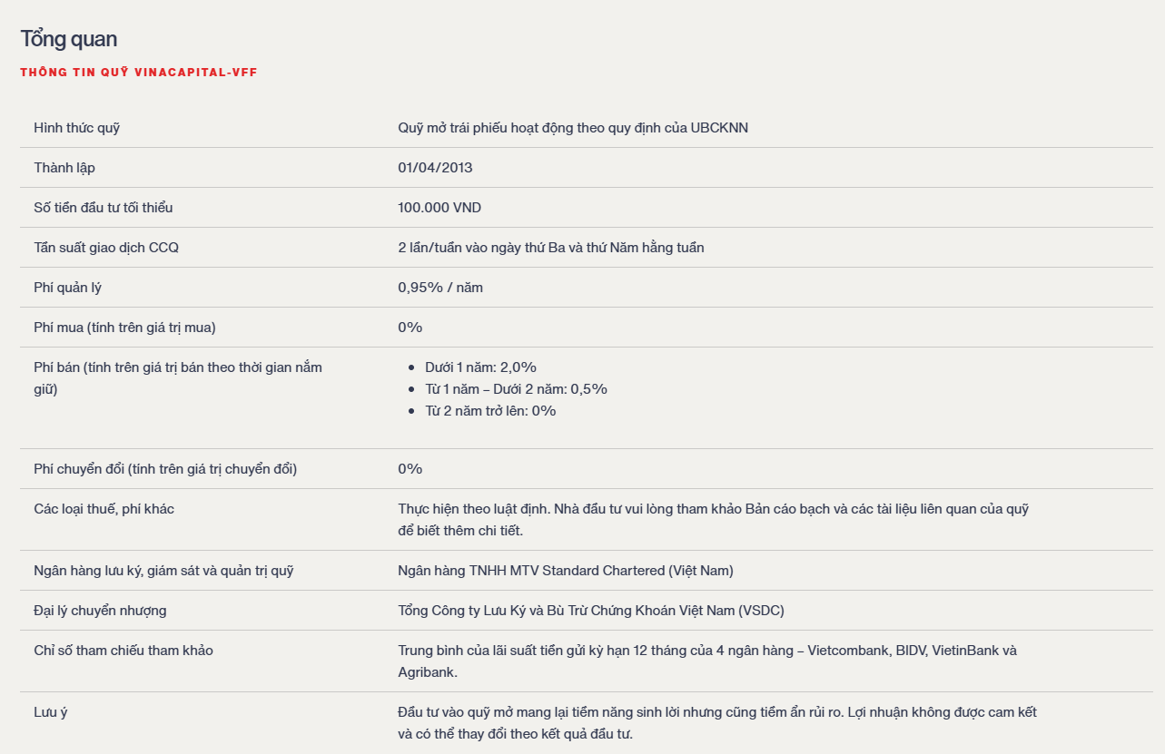The image size is (1165, 754).
Task: Select the founding date 01/04/2013
Action: coord(435,168)
